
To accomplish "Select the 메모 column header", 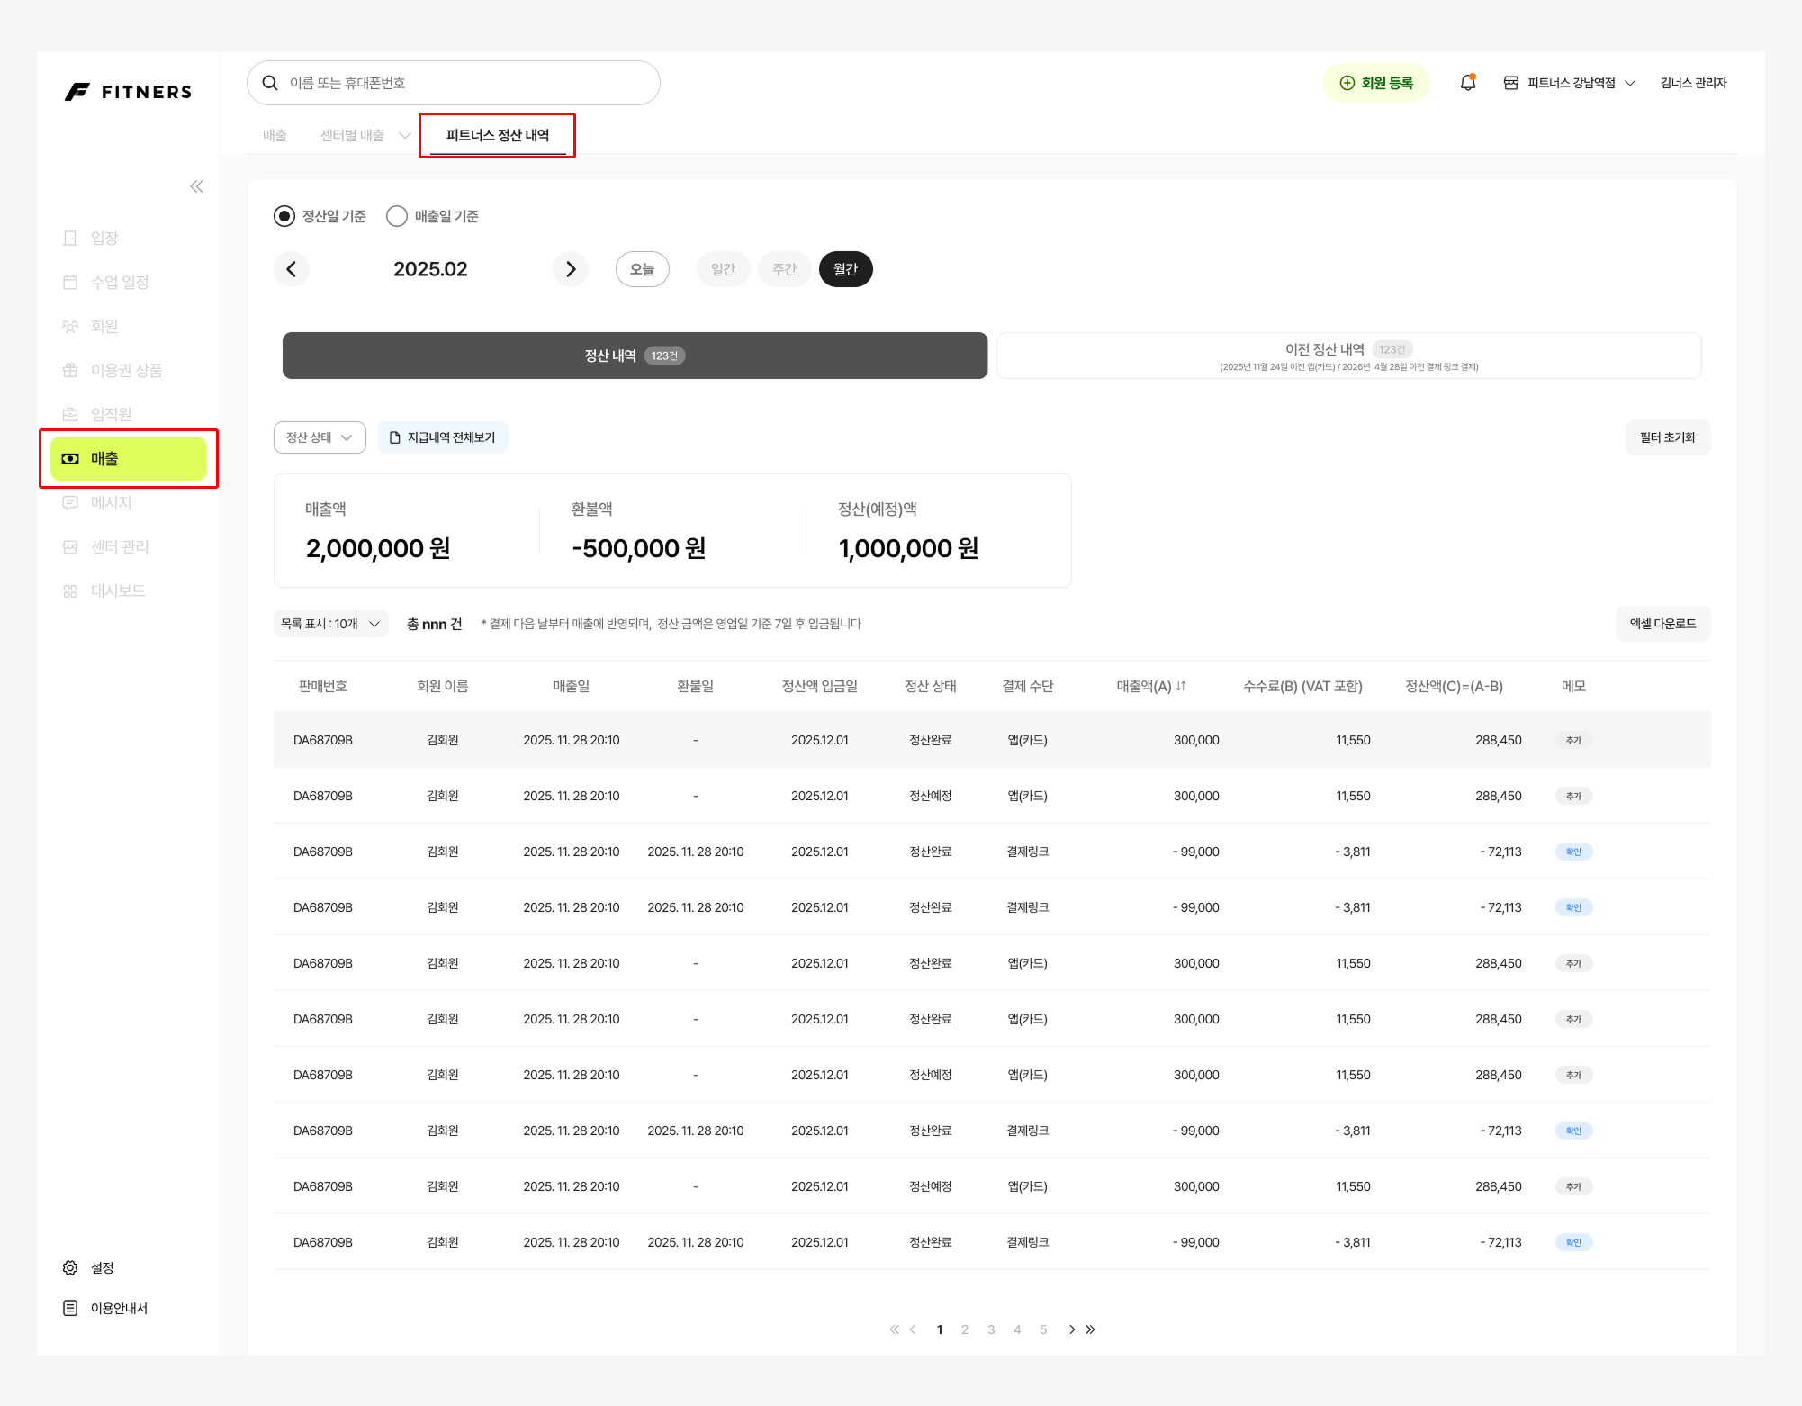I will [1573, 686].
